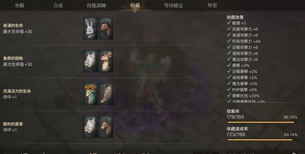Click the 收藏達成率 progress bar
Screen dimensions: 305x154
262,140
